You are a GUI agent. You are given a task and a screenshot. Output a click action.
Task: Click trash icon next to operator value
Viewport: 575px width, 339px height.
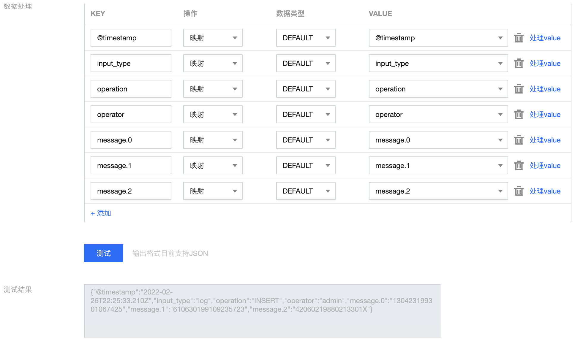(x=519, y=115)
